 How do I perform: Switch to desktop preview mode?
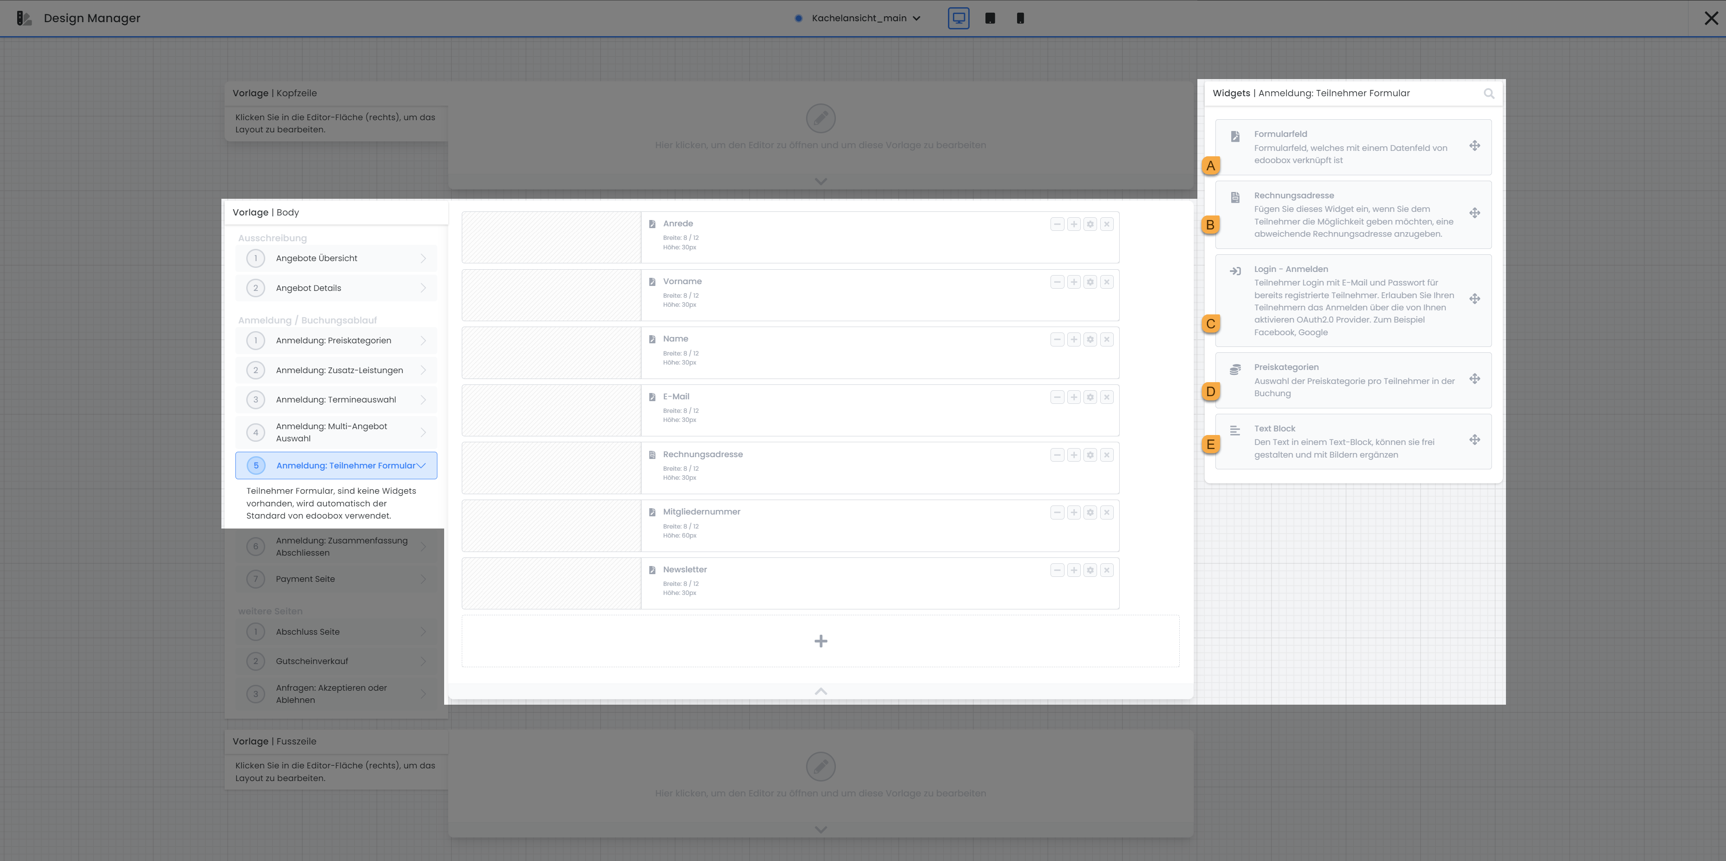point(958,18)
